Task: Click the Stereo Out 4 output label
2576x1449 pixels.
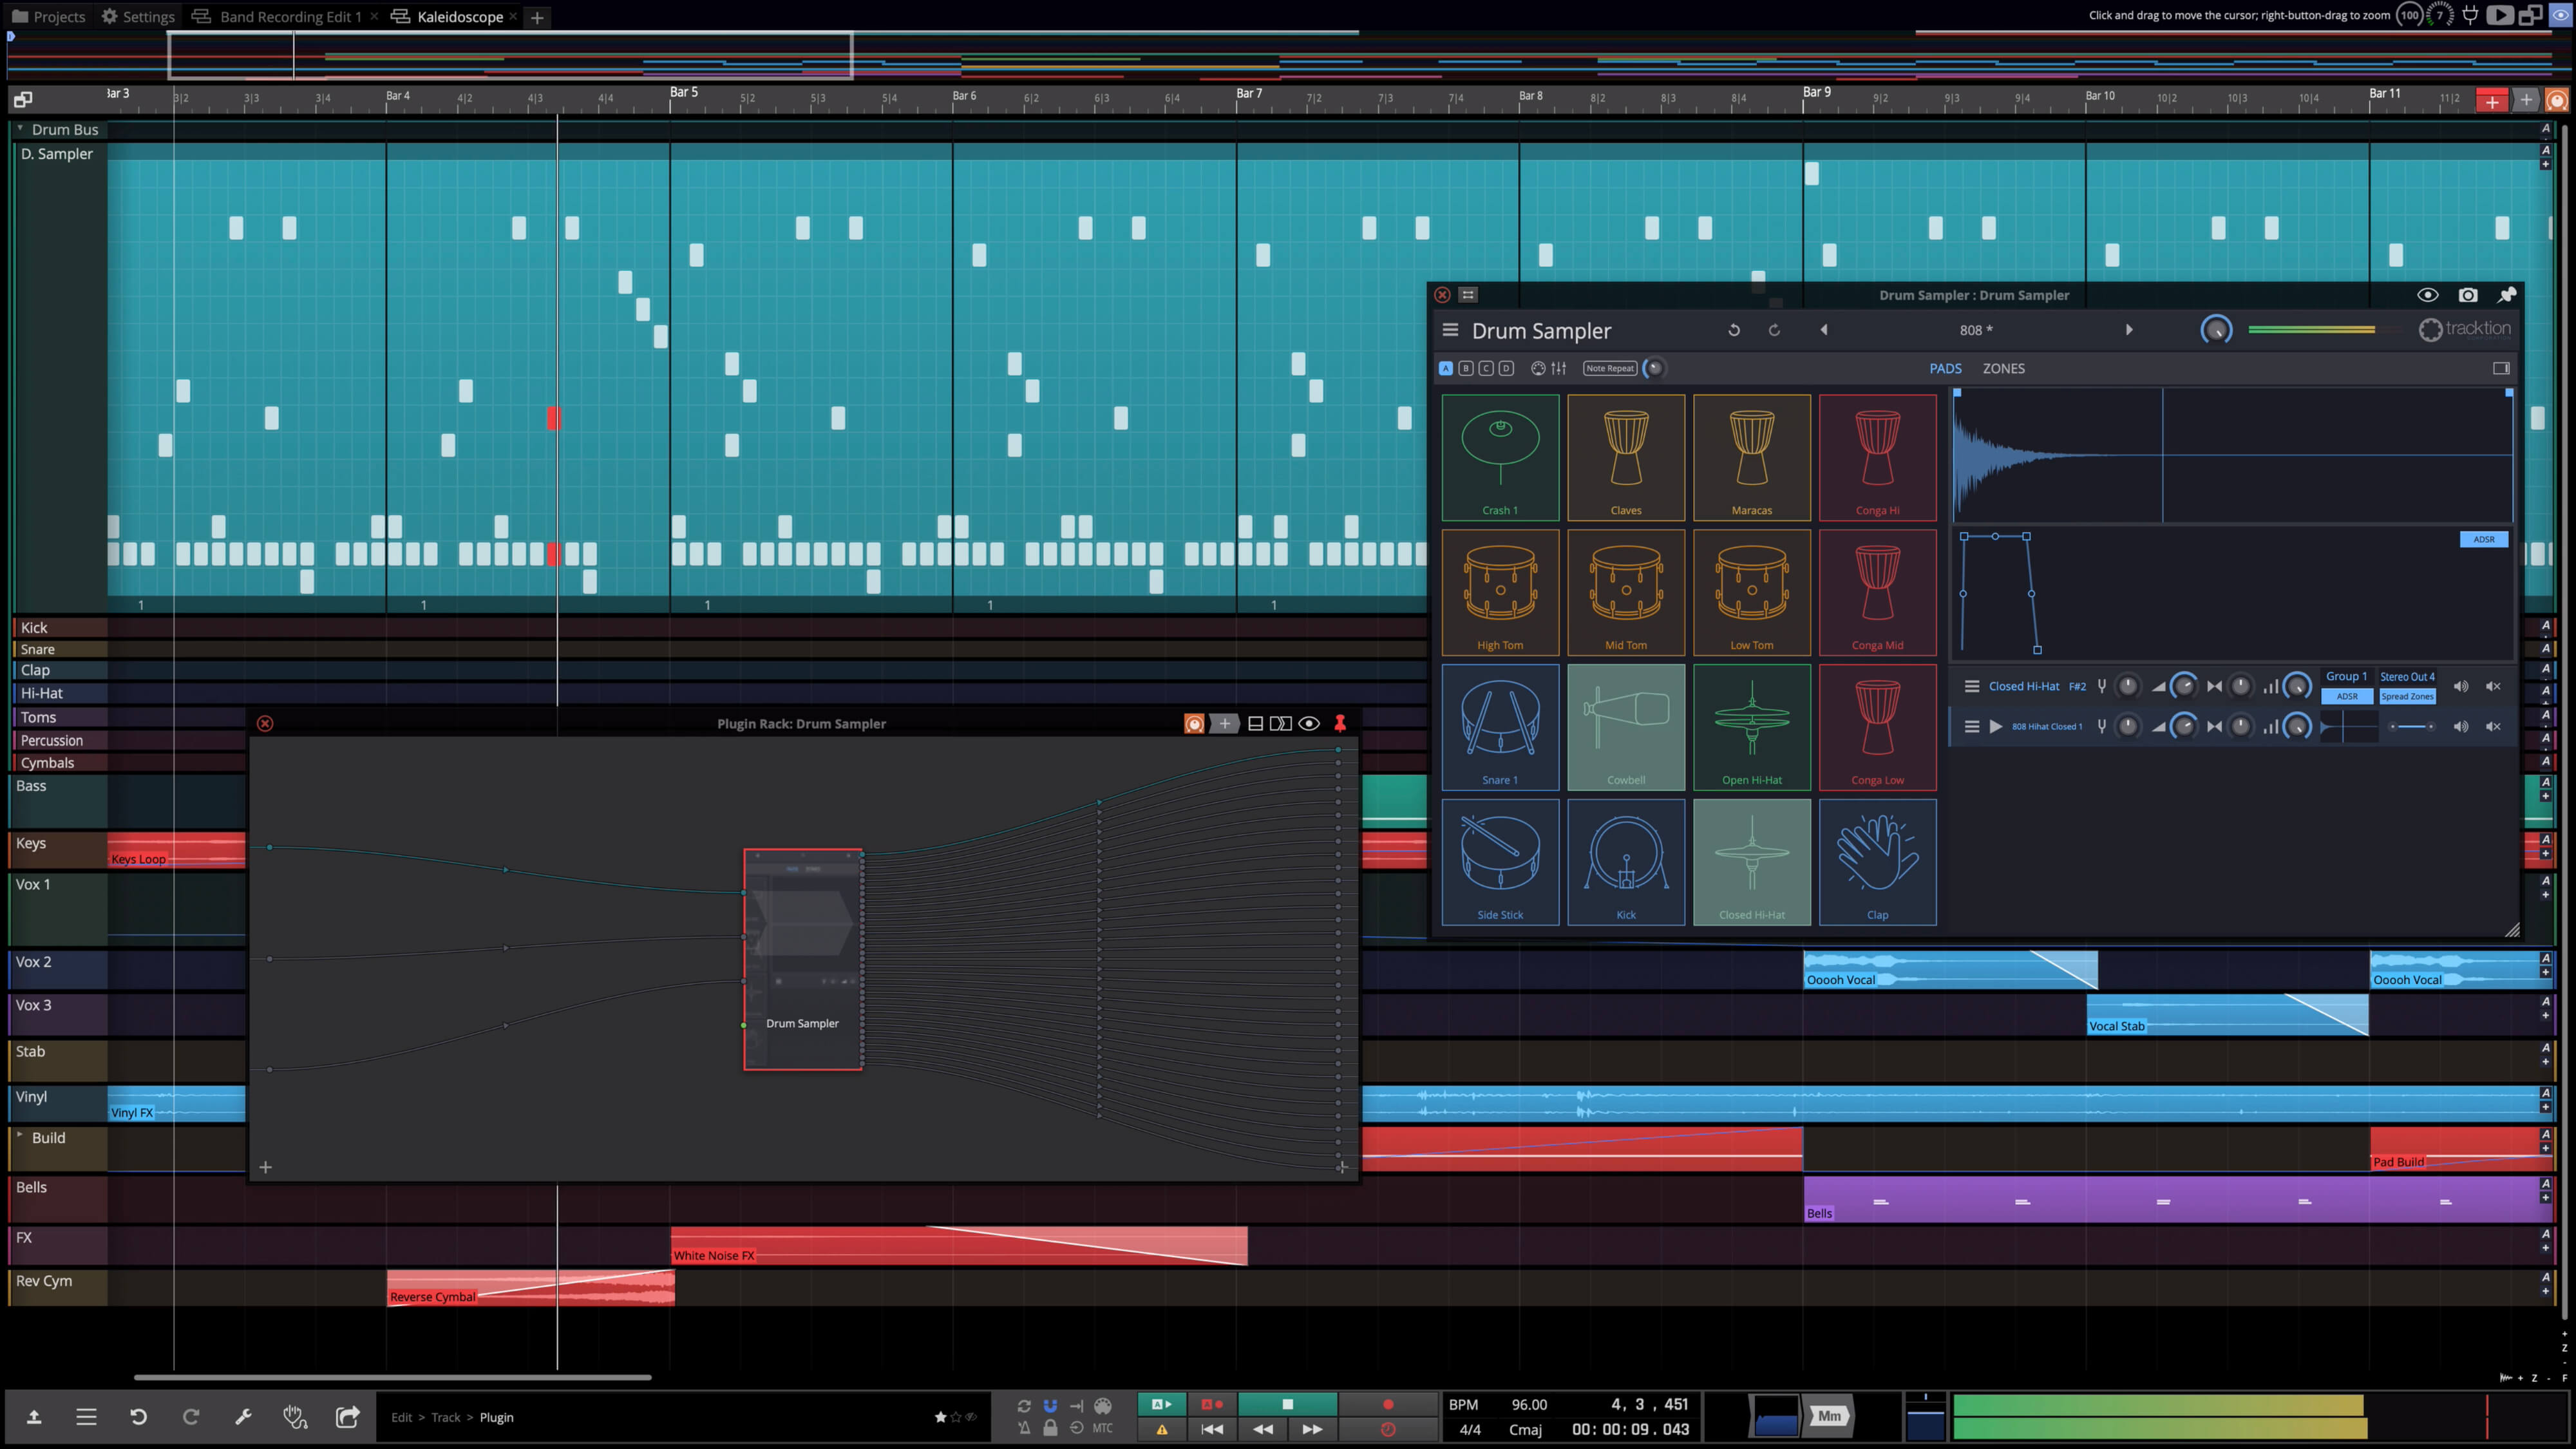Action: click(2406, 676)
